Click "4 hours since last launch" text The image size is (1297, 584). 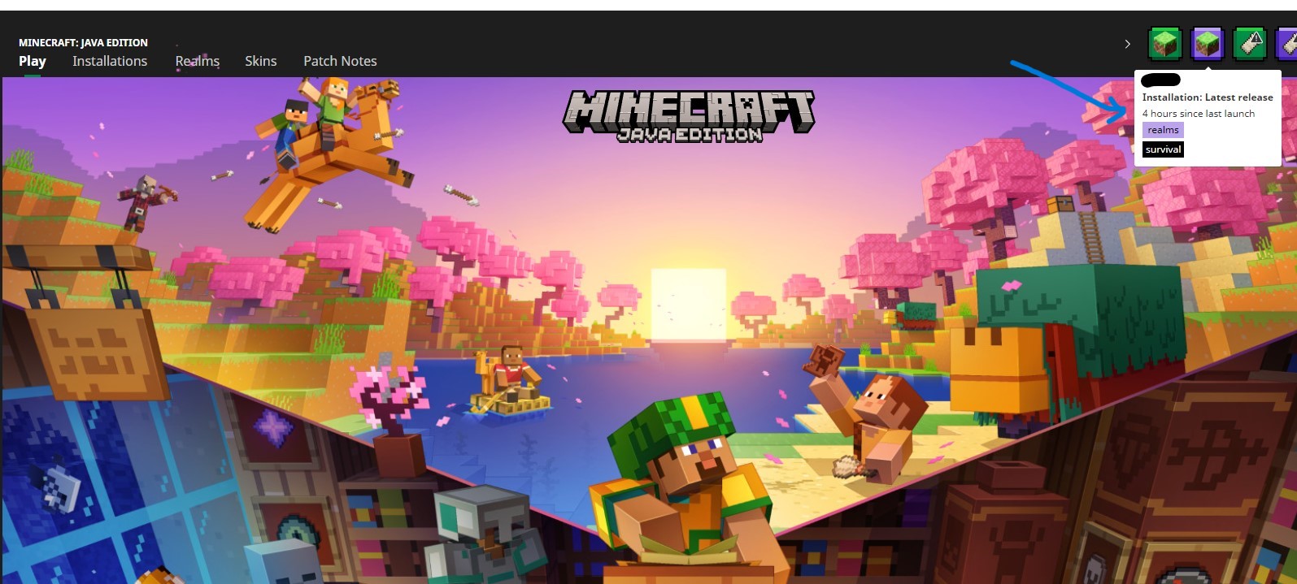pyautogui.click(x=1199, y=114)
